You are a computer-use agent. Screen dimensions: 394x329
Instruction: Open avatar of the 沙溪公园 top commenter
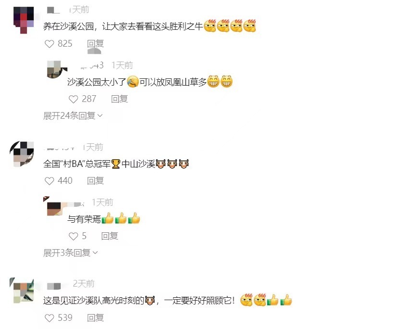pyautogui.click(x=24, y=20)
